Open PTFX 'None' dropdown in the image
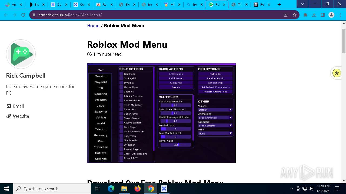This screenshot has height=194, width=346. pos(215,133)
